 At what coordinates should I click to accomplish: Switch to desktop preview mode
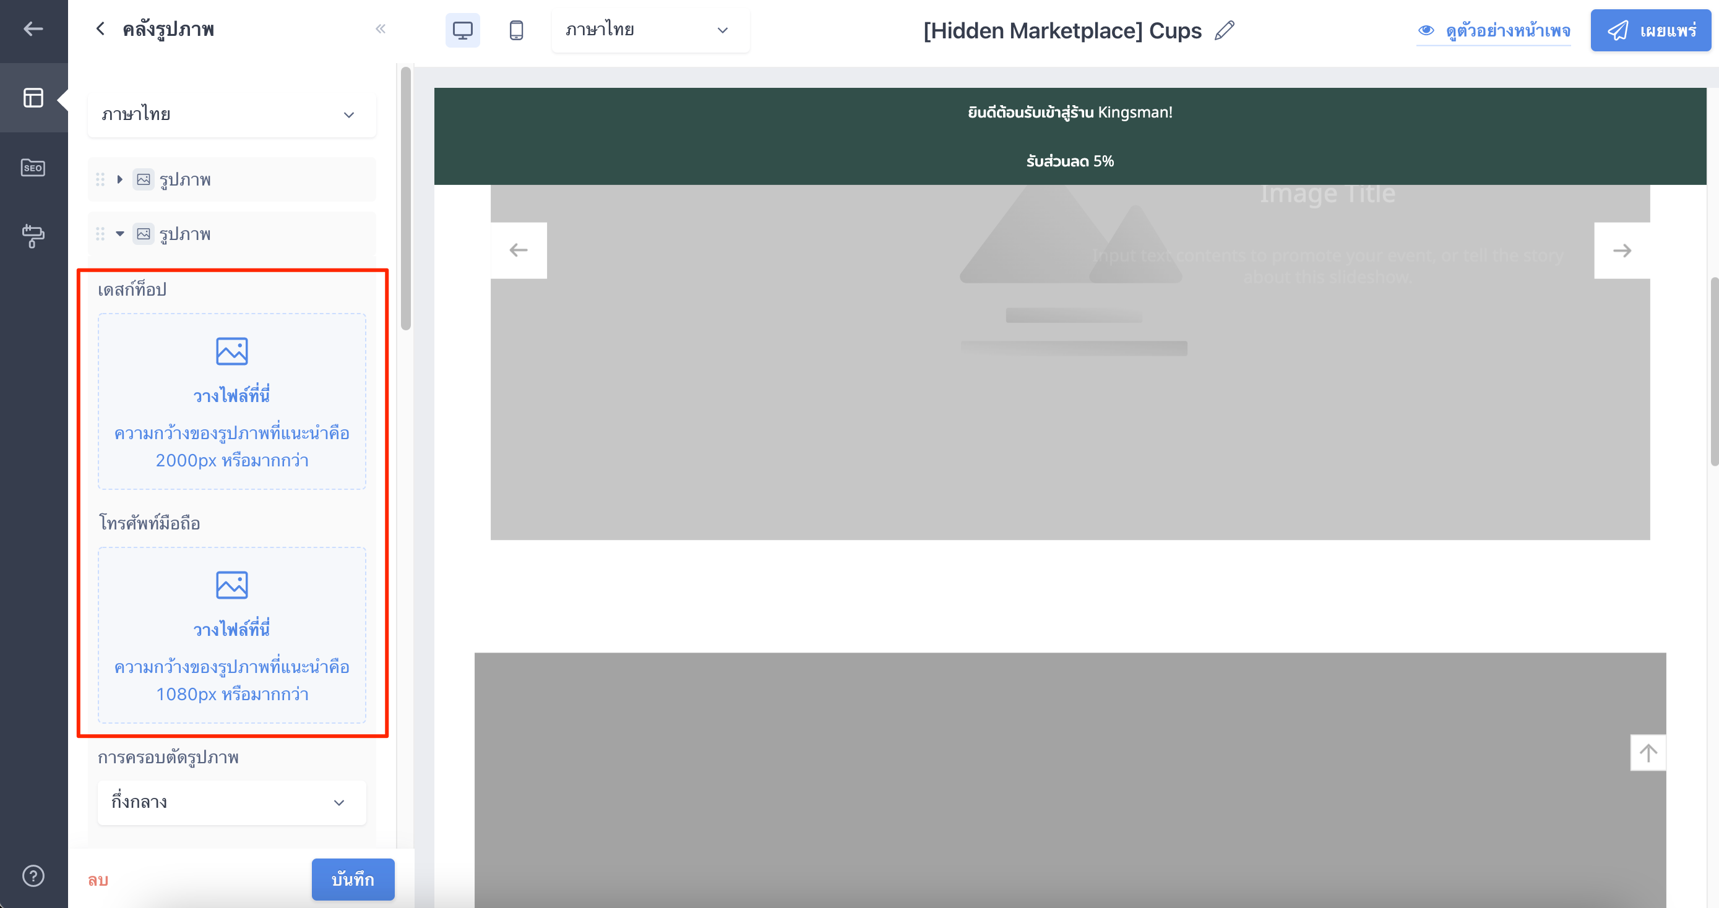coord(462,30)
